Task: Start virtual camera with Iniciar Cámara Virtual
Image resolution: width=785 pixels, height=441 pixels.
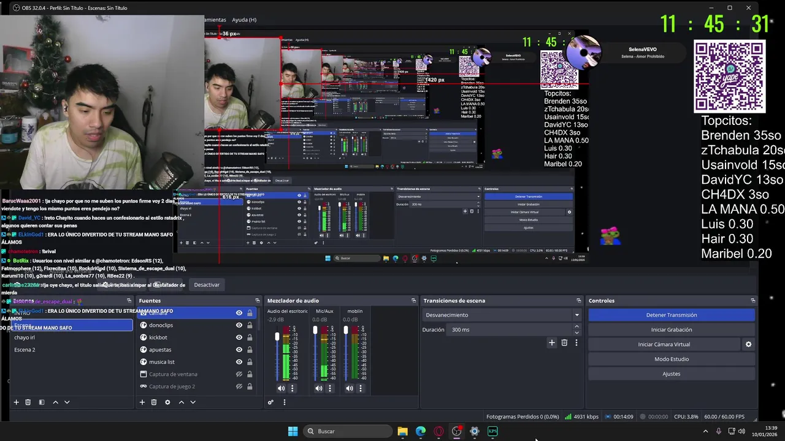Action: 664,344
